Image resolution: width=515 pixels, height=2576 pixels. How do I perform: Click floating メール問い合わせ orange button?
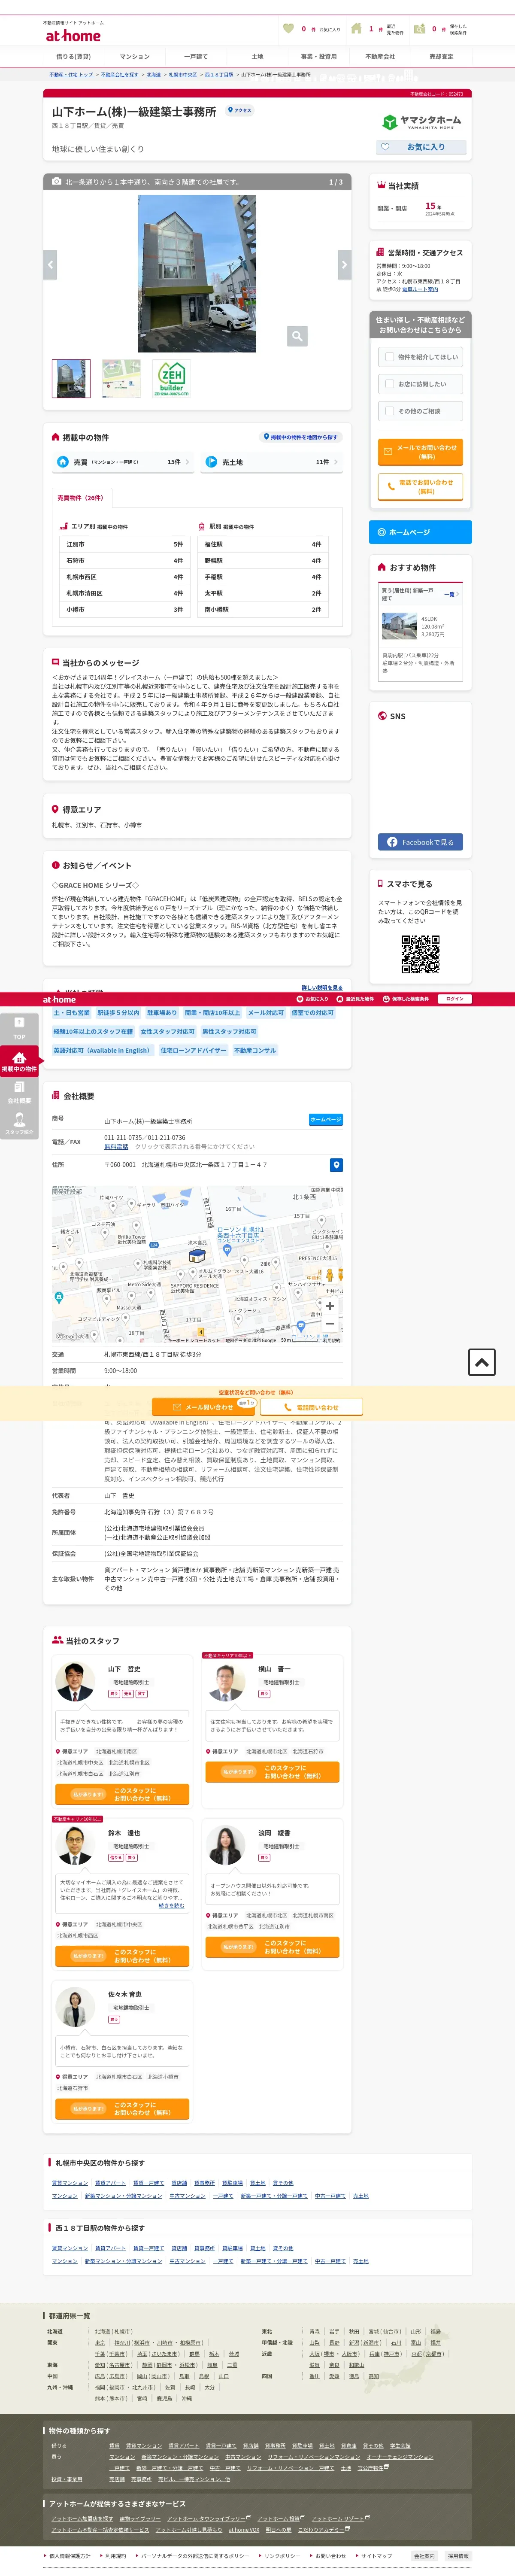tap(204, 1407)
